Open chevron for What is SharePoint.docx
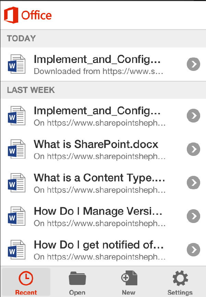This screenshot has width=206, height=297. [194, 149]
